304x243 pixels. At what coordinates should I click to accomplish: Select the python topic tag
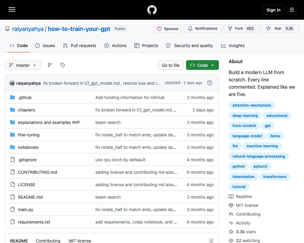[x=239, y=166]
